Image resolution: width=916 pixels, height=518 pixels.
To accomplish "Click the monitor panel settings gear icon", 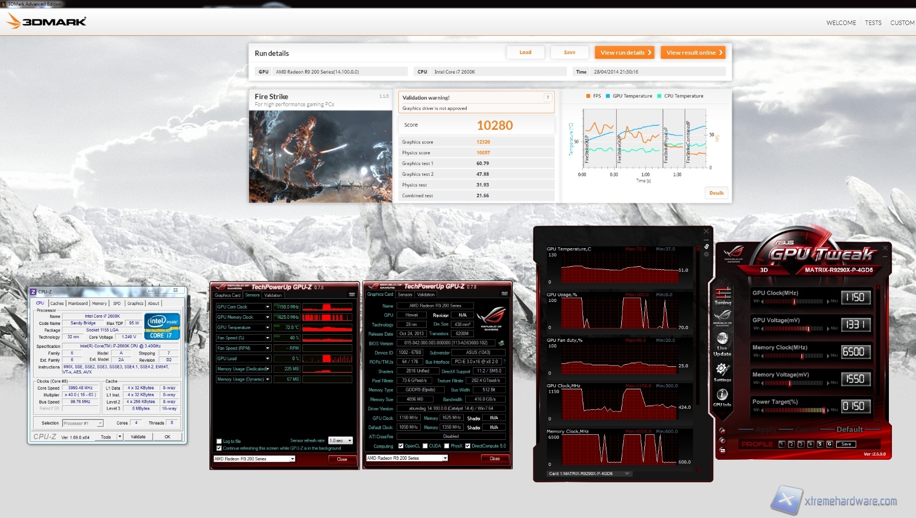I will 706,254.
